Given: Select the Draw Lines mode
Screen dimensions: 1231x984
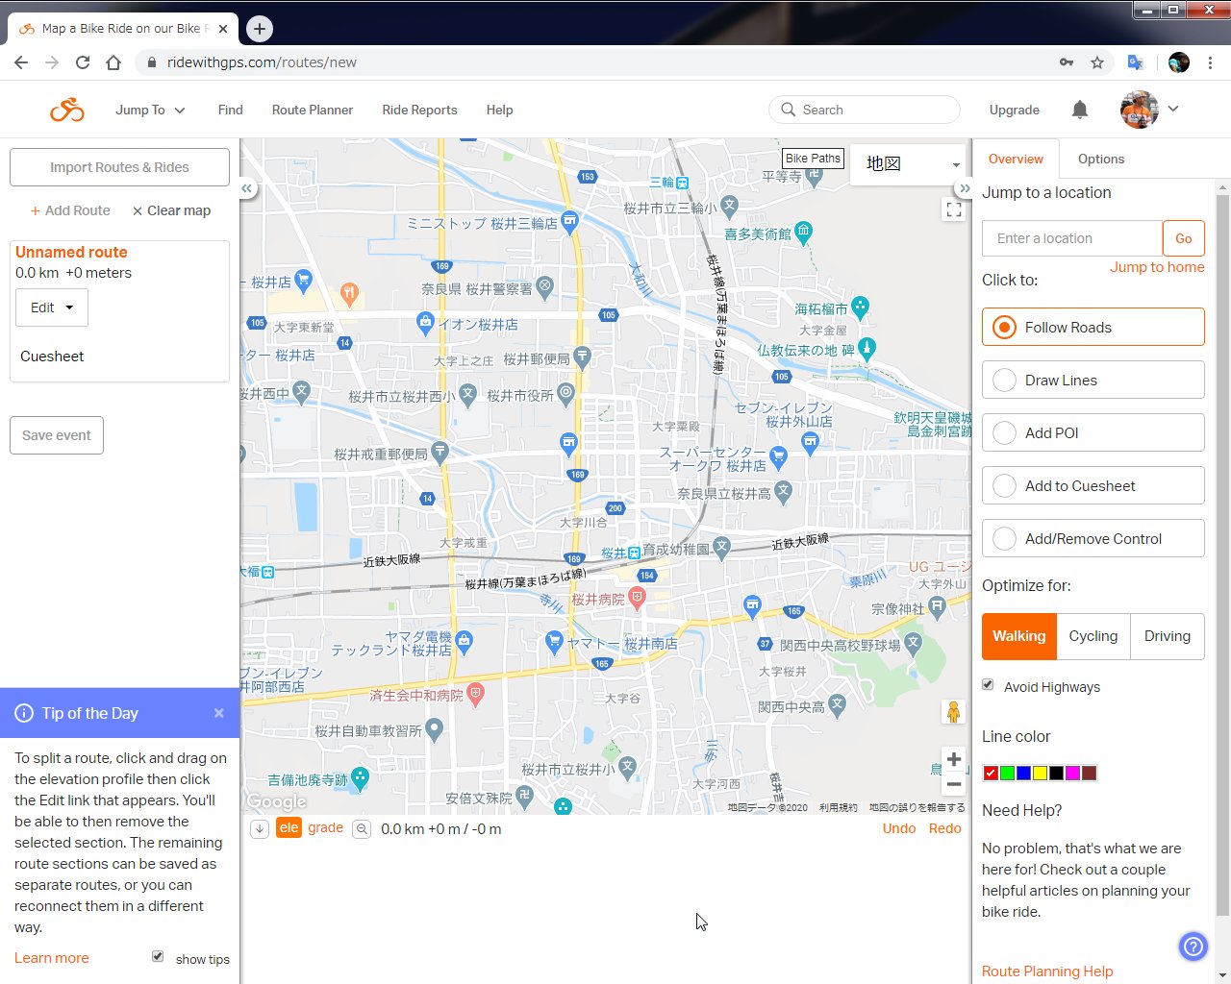Looking at the screenshot, I should [1093, 380].
